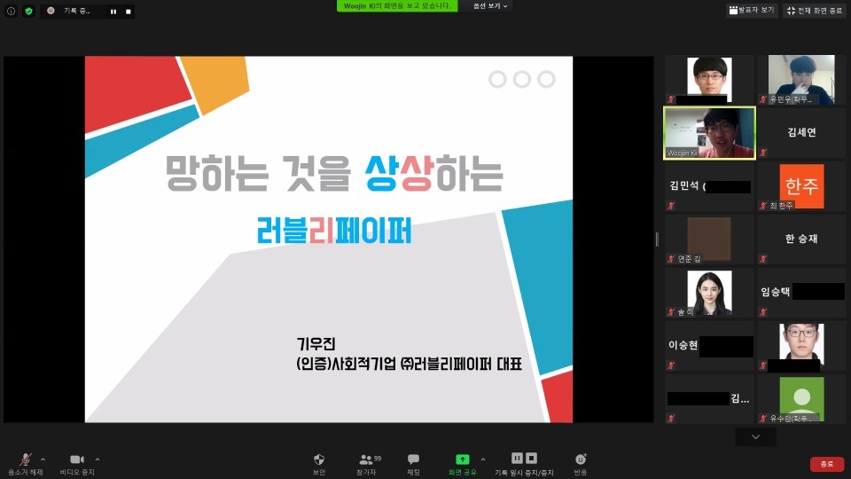The image size is (851, 479).
Task: Unmute microphone with 음소거 해제
Action: (x=25, y=464)
